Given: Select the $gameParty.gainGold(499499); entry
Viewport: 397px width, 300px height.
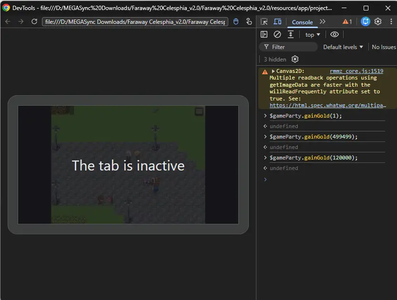Looking at the screenshot, I should coord(314,137).
